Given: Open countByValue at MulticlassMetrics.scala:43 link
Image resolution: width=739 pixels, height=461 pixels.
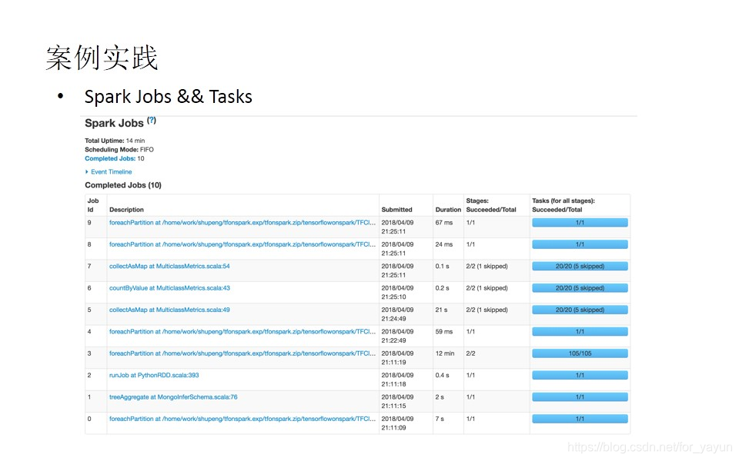Looking at the screenshot, I should click(x=169, y=288).
